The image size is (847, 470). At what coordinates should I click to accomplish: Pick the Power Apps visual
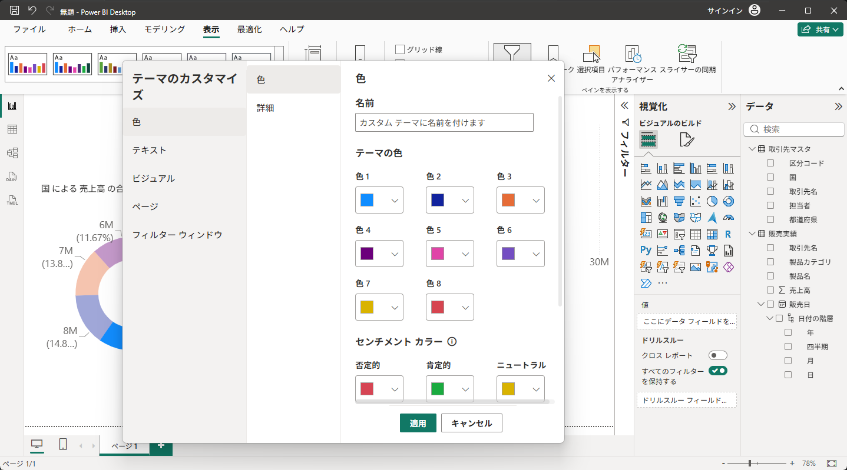(729, 267)
